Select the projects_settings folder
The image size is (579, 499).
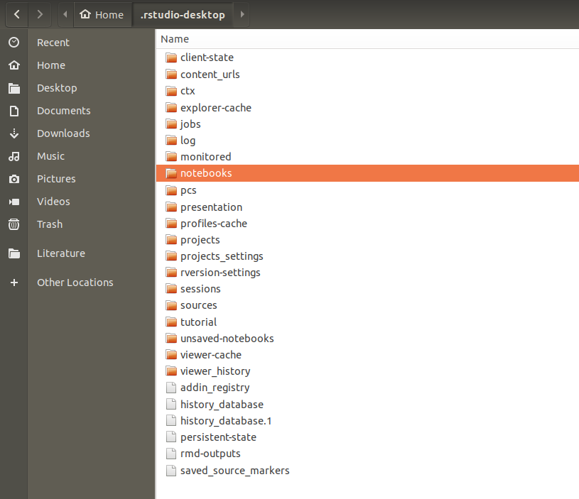(x=222, y=256)
